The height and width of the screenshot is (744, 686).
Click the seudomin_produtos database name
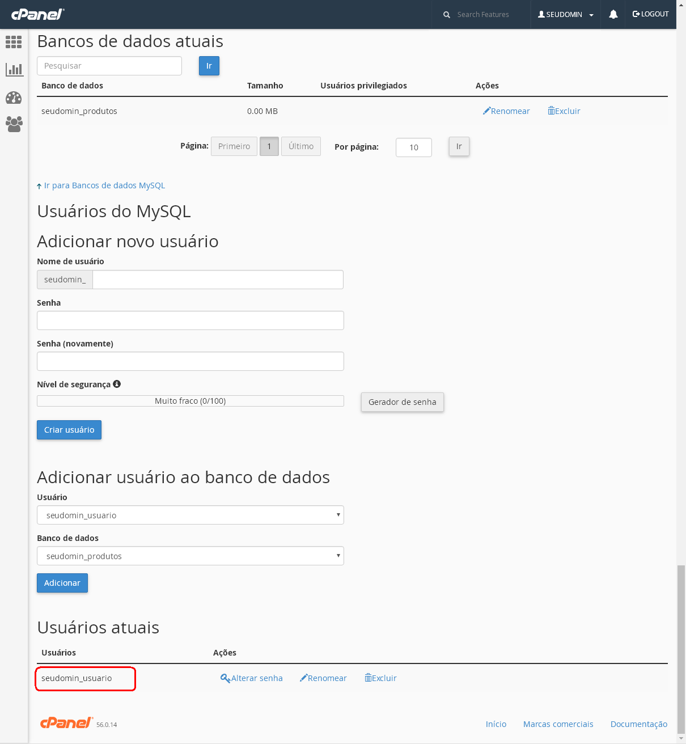pos(79,111)
